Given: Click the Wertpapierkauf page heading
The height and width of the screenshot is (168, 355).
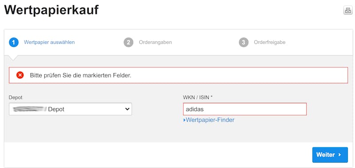Looking at the screenshot, I should tap(51, 10).
